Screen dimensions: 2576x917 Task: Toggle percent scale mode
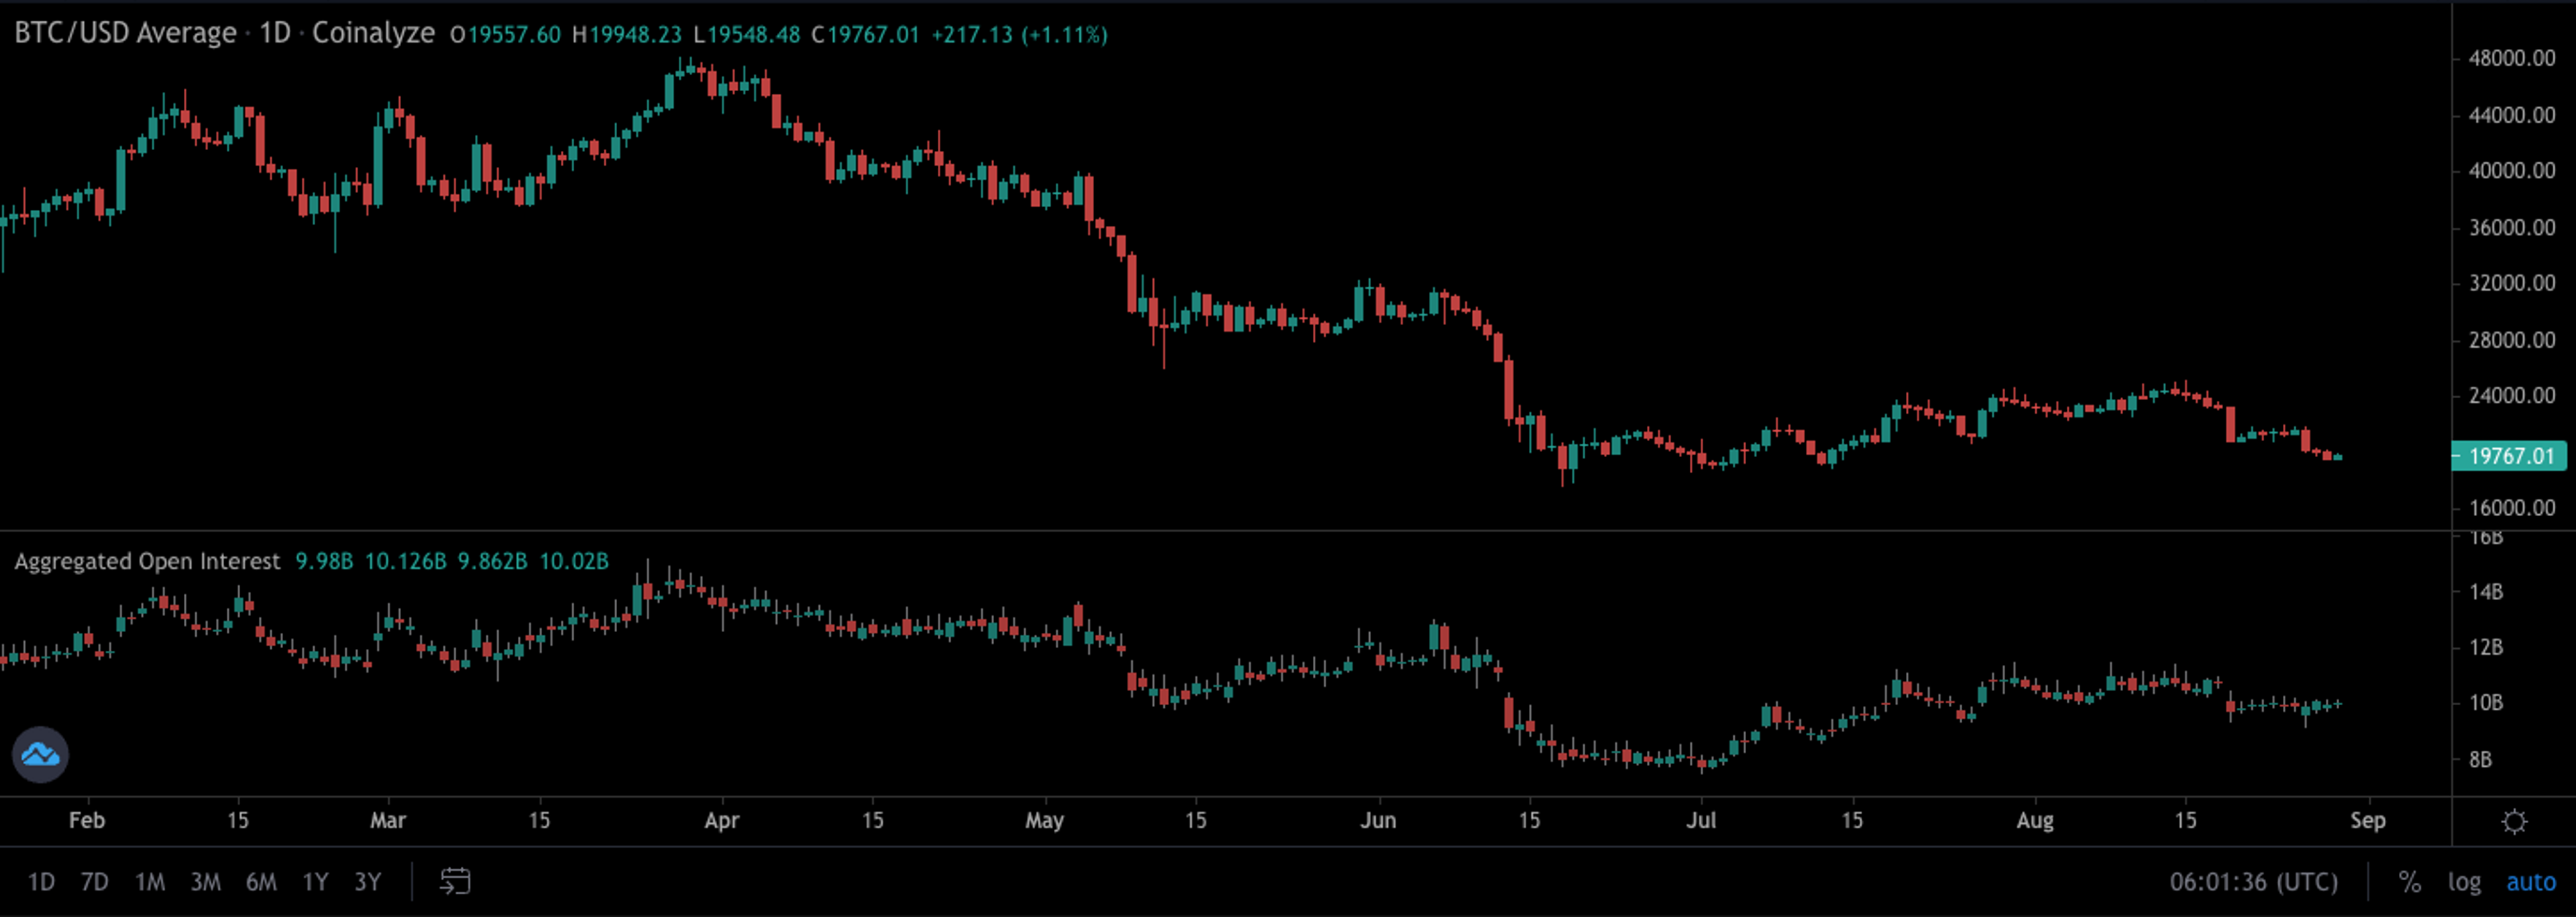[2410, 882]
